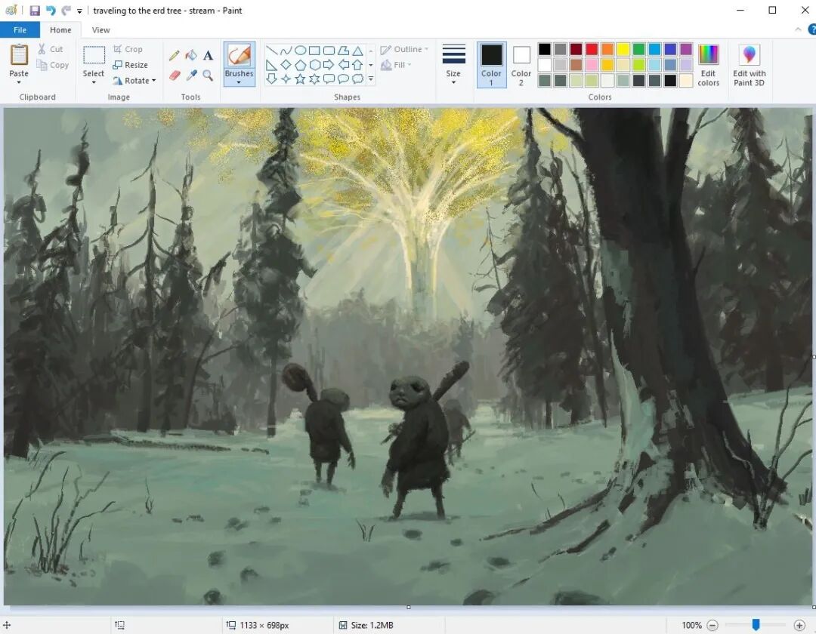Click the 100% zoom level text
The image size is (816, 634).
(x=691, y=625)
